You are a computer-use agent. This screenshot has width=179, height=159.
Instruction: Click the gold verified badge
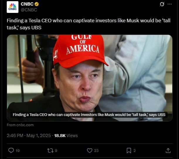point(37,4)
